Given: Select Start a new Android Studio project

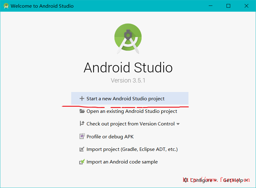Looking at the screenshot, I should coord(125,99).
